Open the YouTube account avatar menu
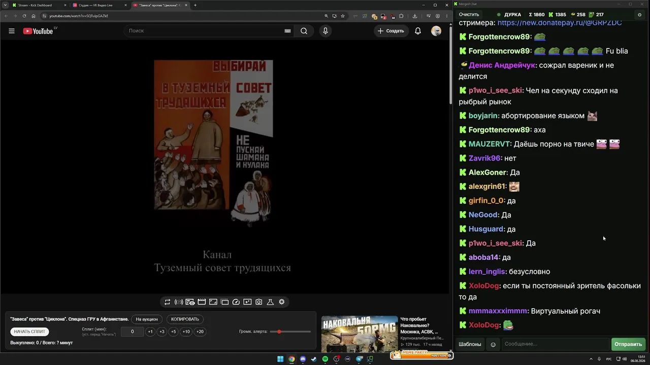The width and height of the screenshot is (650, 365). click(x=436, y=31)
